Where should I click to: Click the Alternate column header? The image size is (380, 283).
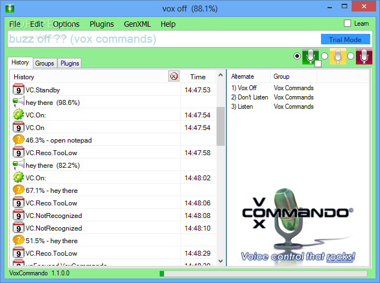[249, 76]
